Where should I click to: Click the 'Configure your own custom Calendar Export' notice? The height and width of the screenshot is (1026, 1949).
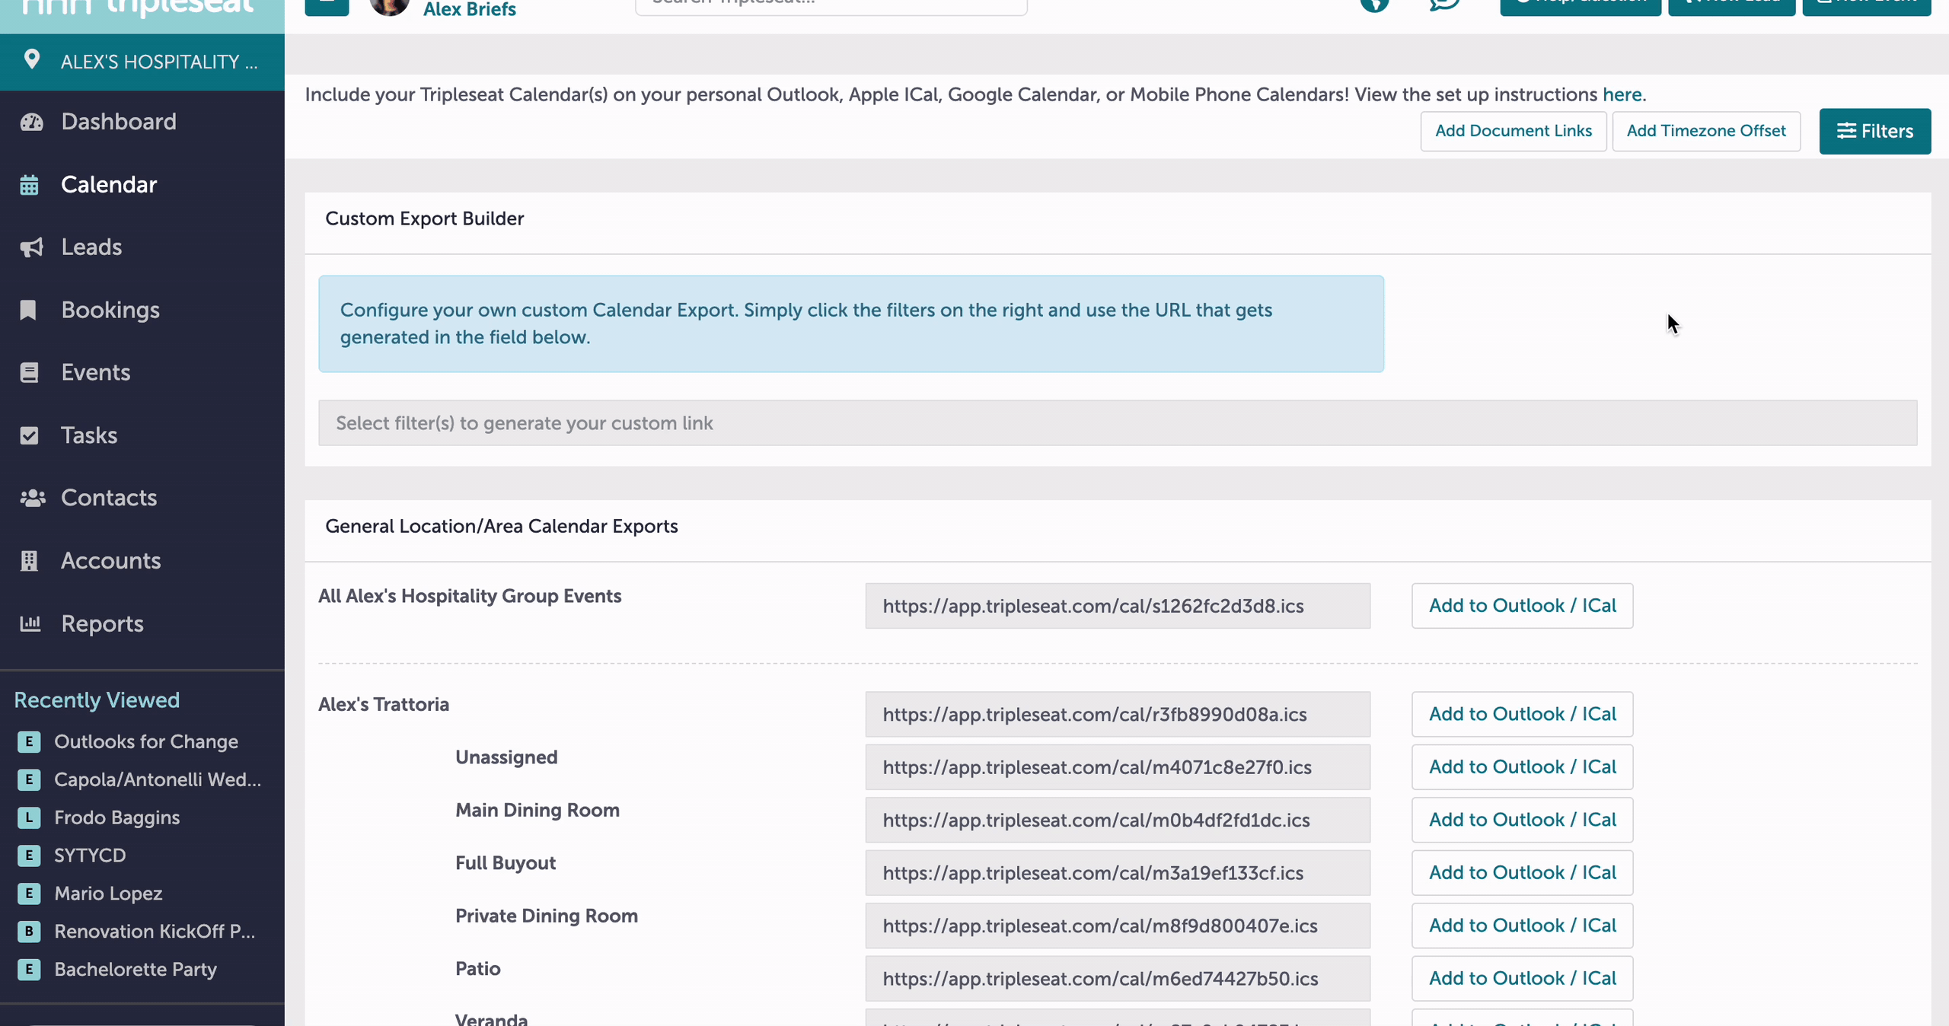[851, 323]
